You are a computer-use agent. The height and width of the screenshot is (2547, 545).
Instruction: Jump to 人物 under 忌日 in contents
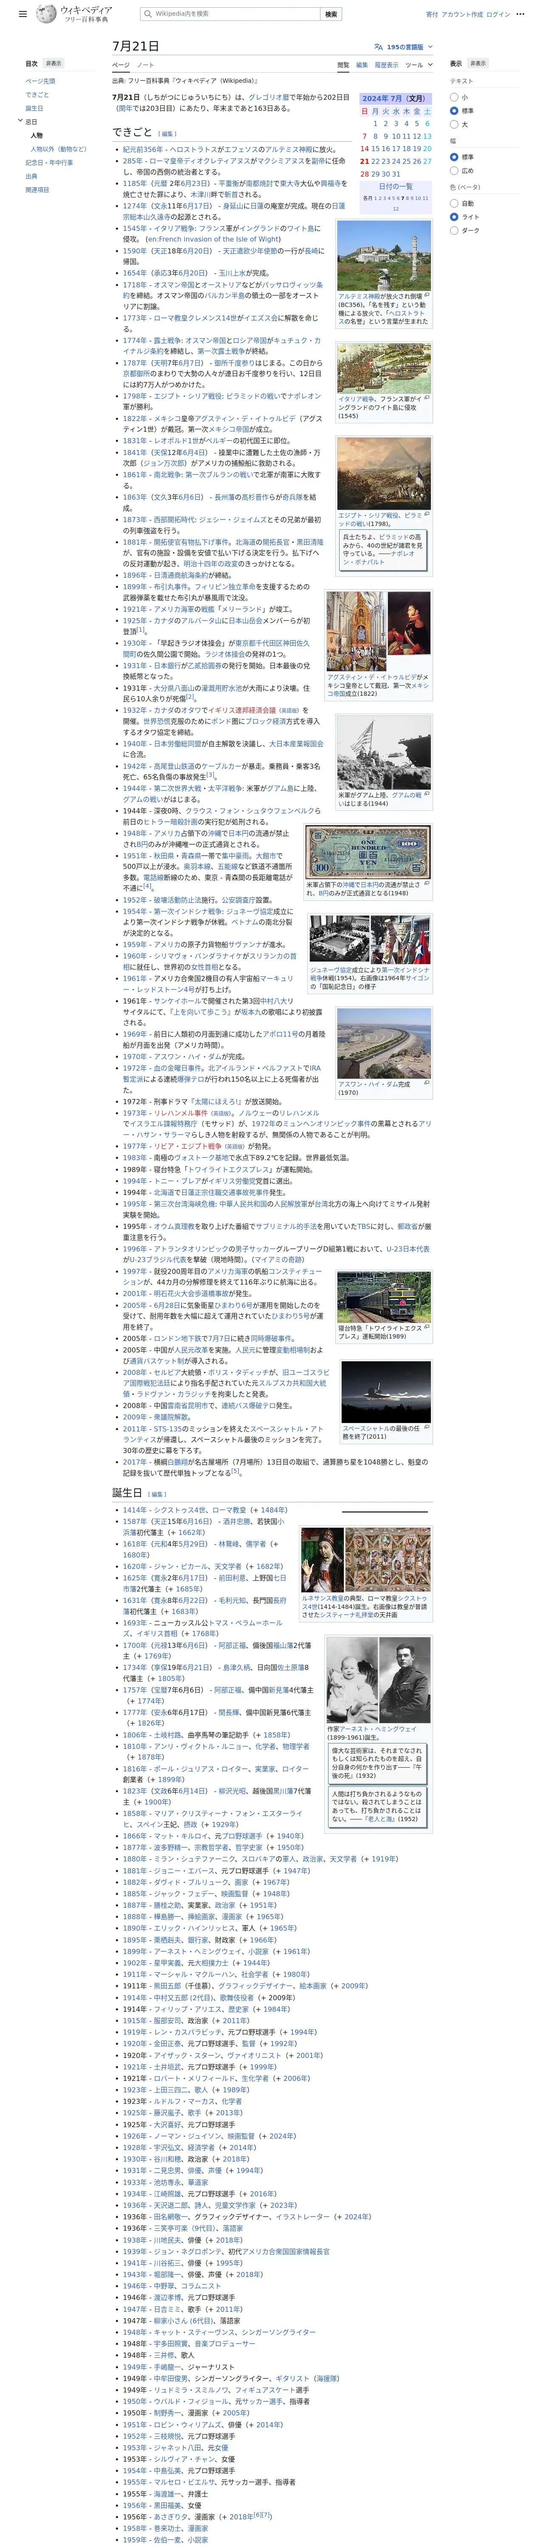coord(37,135)
